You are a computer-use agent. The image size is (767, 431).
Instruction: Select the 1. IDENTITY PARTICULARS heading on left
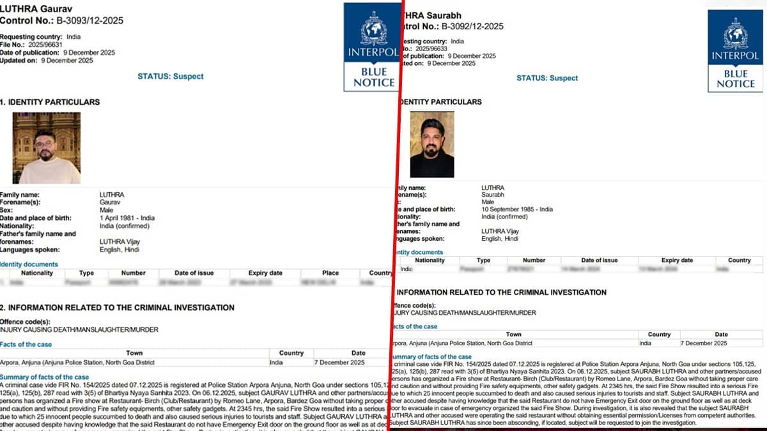coord(50,102)
